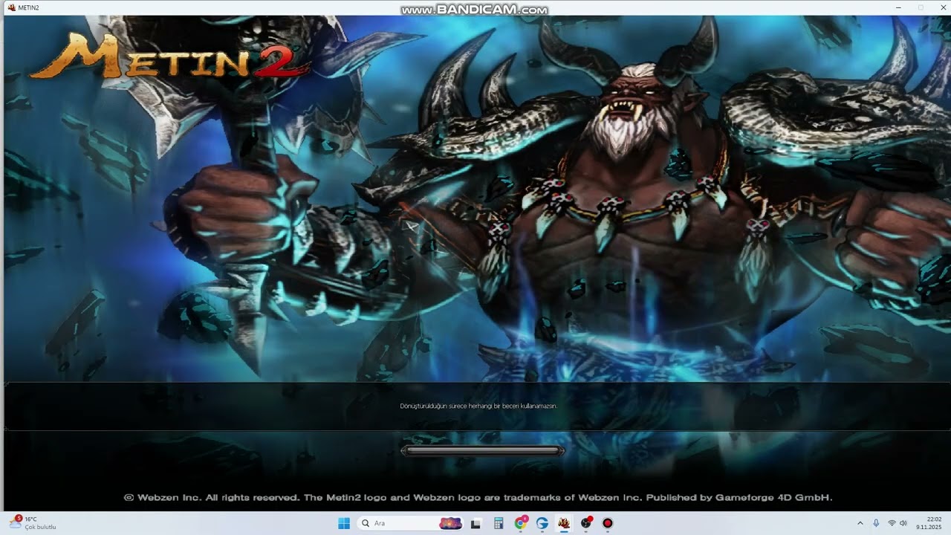This screenshot has width=951, height=535.
Task: Click the microphone icon in the system tray
Action: pos(877,523)
